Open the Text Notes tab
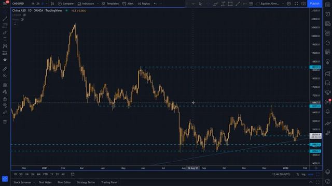Image resolution: width=332 pixels, height=186 pixels. (45, 182)
